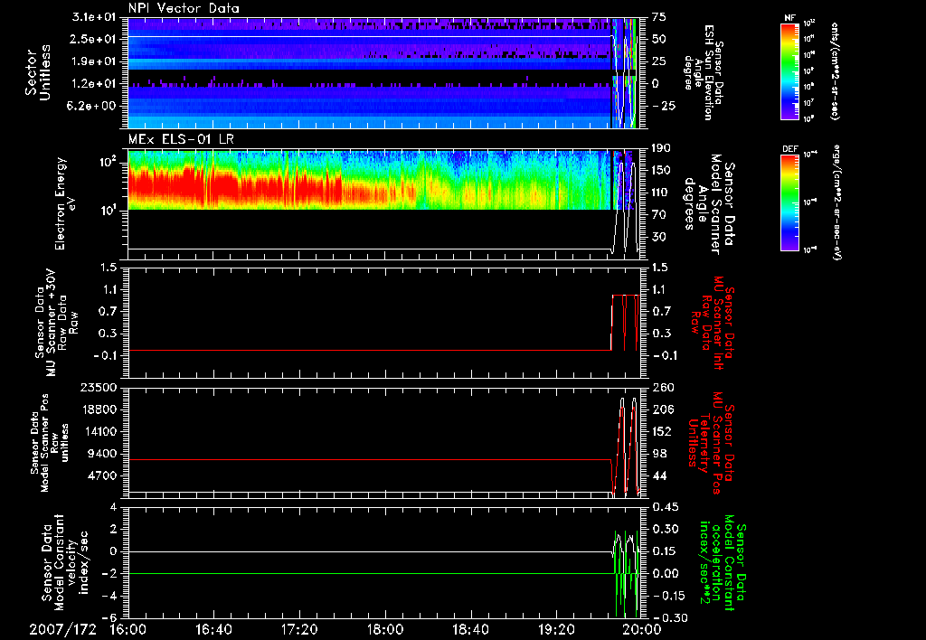Click the 20:00 time axis label
926x640 pixels.
point(643,629)
